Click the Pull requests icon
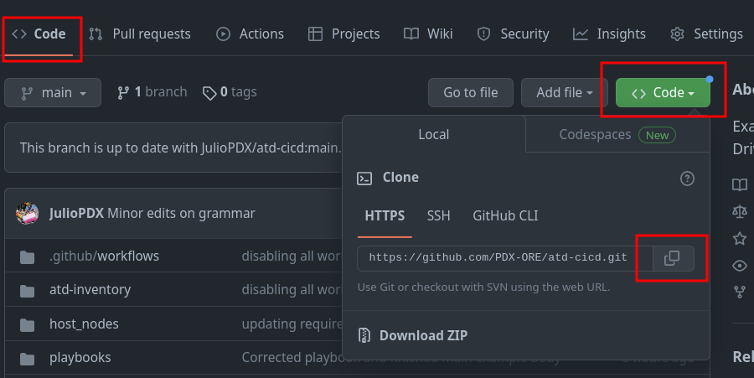 pos(96,34)
